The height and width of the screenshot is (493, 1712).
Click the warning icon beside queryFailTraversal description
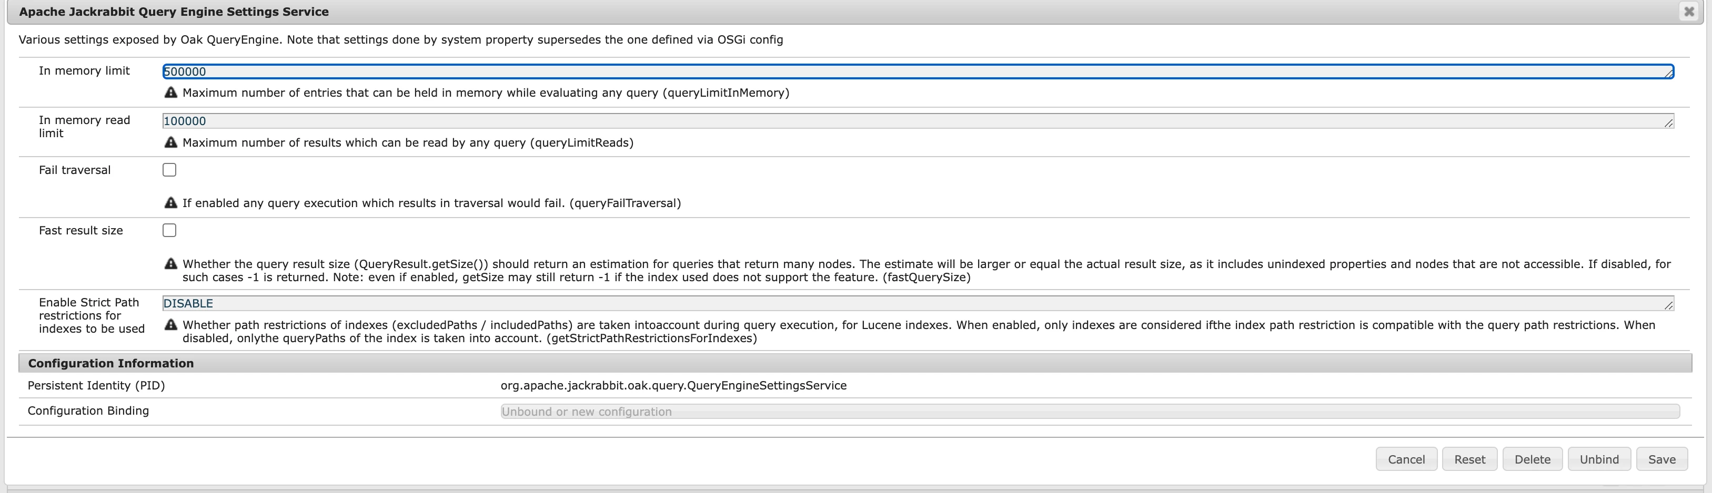(x=171, y=202)
